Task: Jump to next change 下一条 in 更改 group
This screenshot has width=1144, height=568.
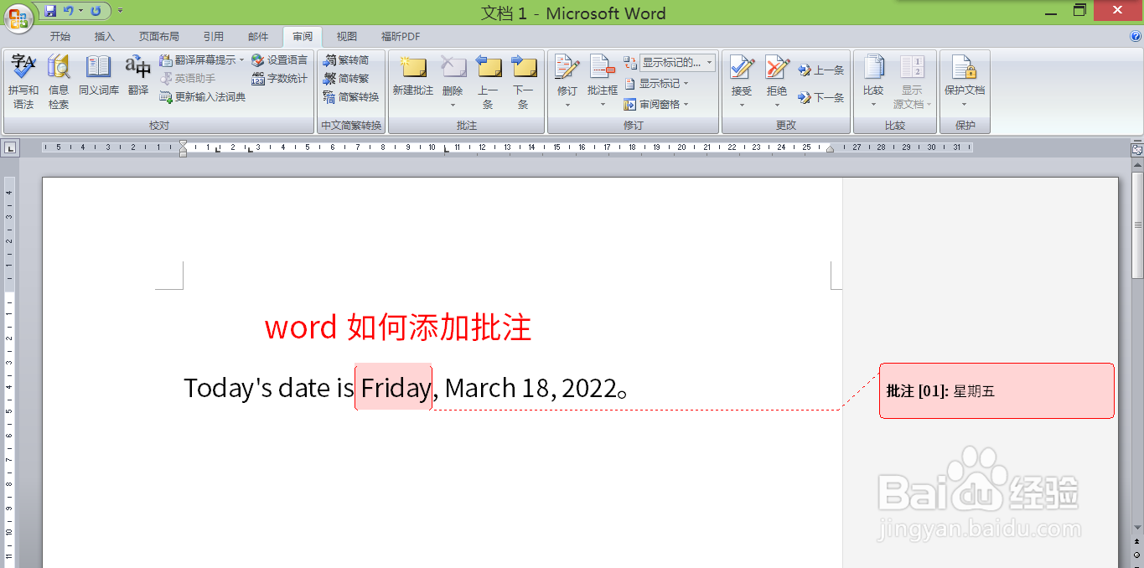Action: [821, 97]
